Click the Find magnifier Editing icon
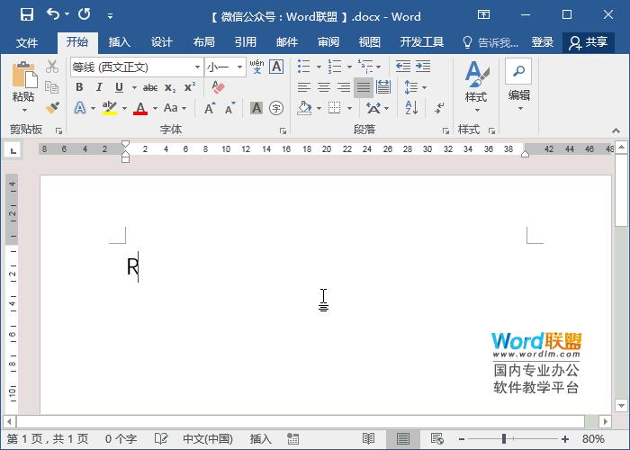This screenshot has height=450, width=630. coord(518,71)
